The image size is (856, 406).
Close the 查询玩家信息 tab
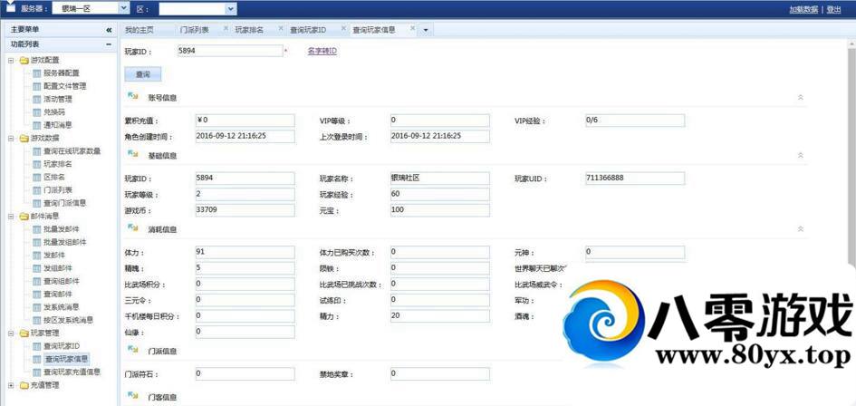point(413,28)
